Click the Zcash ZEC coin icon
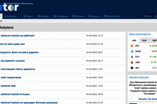The image size is (157, 104). pyautogui.click(x=132, y=68)
